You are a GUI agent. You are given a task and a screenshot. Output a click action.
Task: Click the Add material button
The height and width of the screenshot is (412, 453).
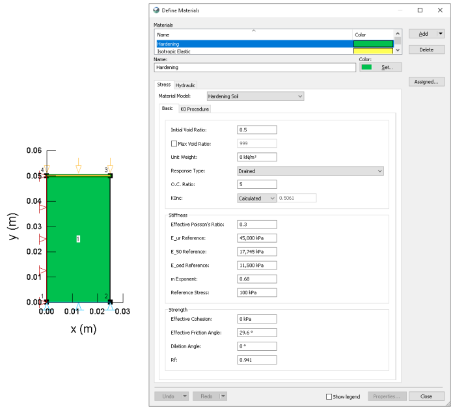(423, 34)
